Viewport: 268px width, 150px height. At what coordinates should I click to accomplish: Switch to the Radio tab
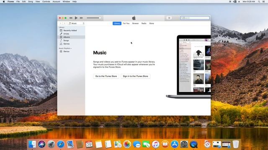click(144, 23)
